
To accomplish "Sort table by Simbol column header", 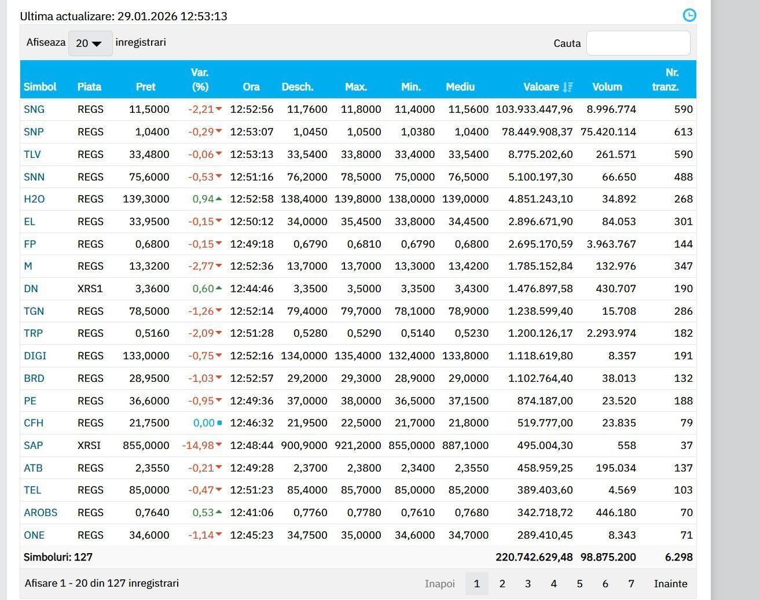I will pos(40,87).
